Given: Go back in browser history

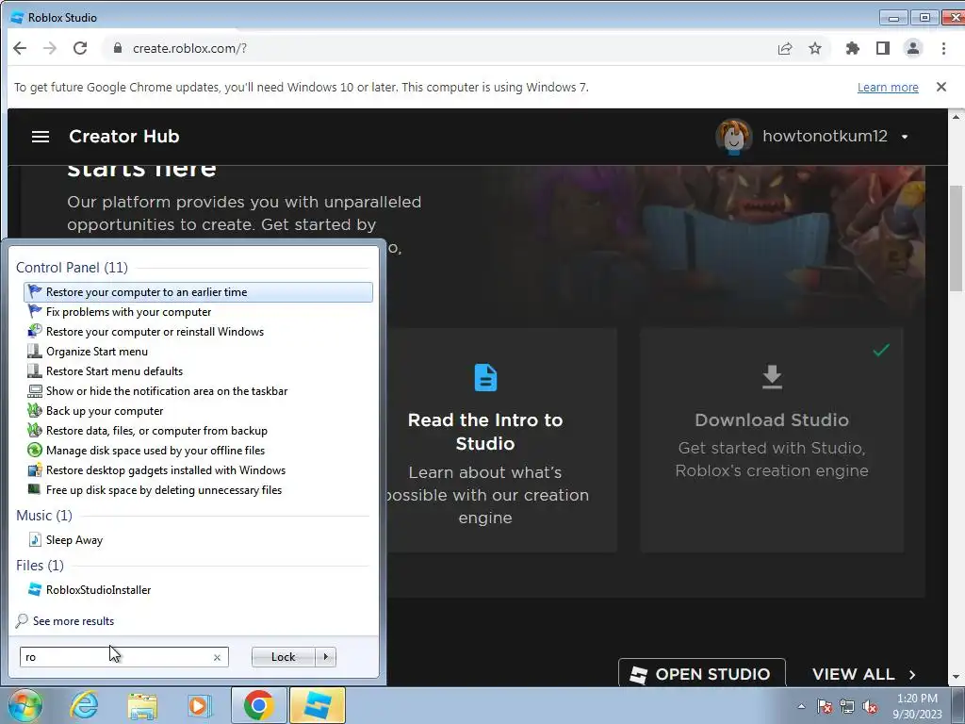Looking at the screenshot, I should tap(20, 48).
